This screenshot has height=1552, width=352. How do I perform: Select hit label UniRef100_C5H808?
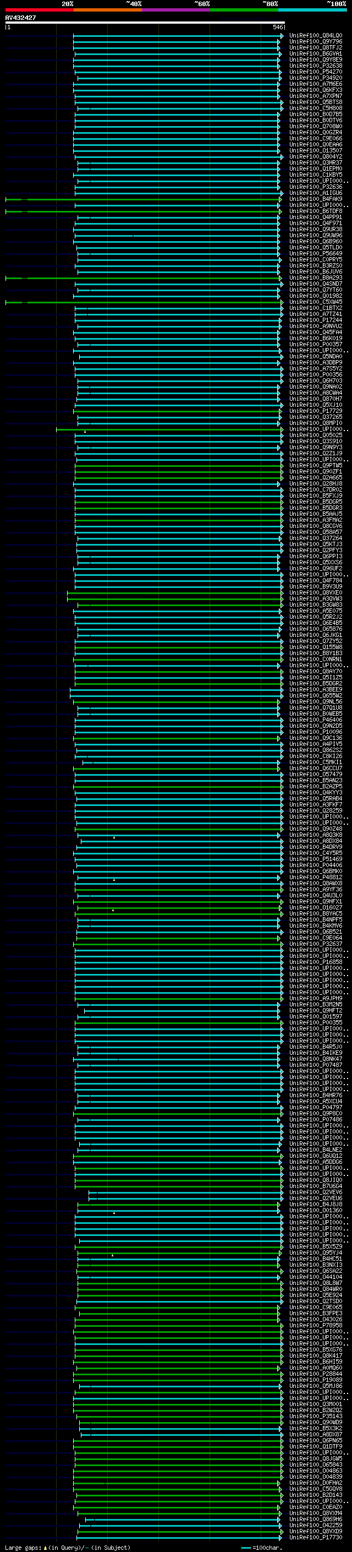pyautogui.click(x=315, y=108)
